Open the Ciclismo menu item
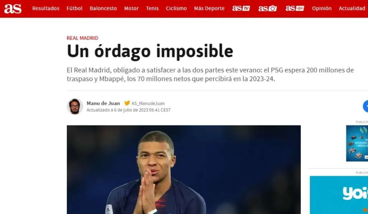This screenshot has height=214, width=368. point(176,9)
